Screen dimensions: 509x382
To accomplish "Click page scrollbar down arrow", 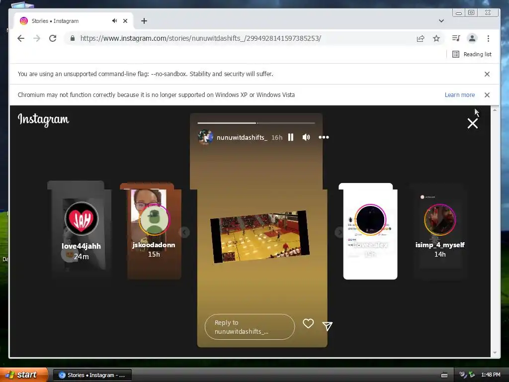I will [x=495, y=353].
